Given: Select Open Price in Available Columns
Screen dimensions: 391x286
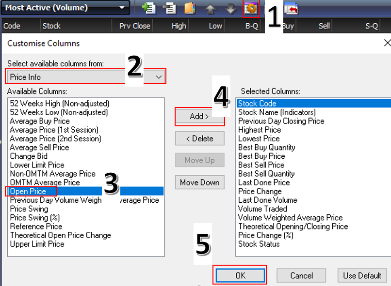Looking at the screenshot, I should click(x=28, y=192).
